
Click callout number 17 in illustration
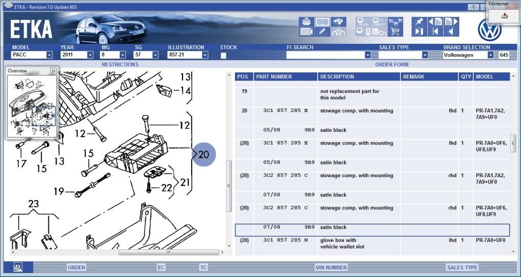tap(21, 163)
